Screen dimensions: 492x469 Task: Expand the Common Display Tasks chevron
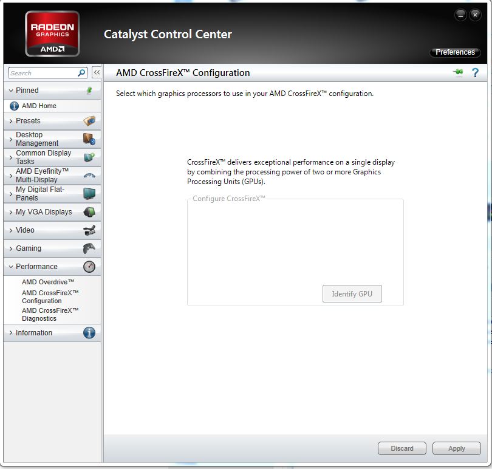[x=11, y=157]
